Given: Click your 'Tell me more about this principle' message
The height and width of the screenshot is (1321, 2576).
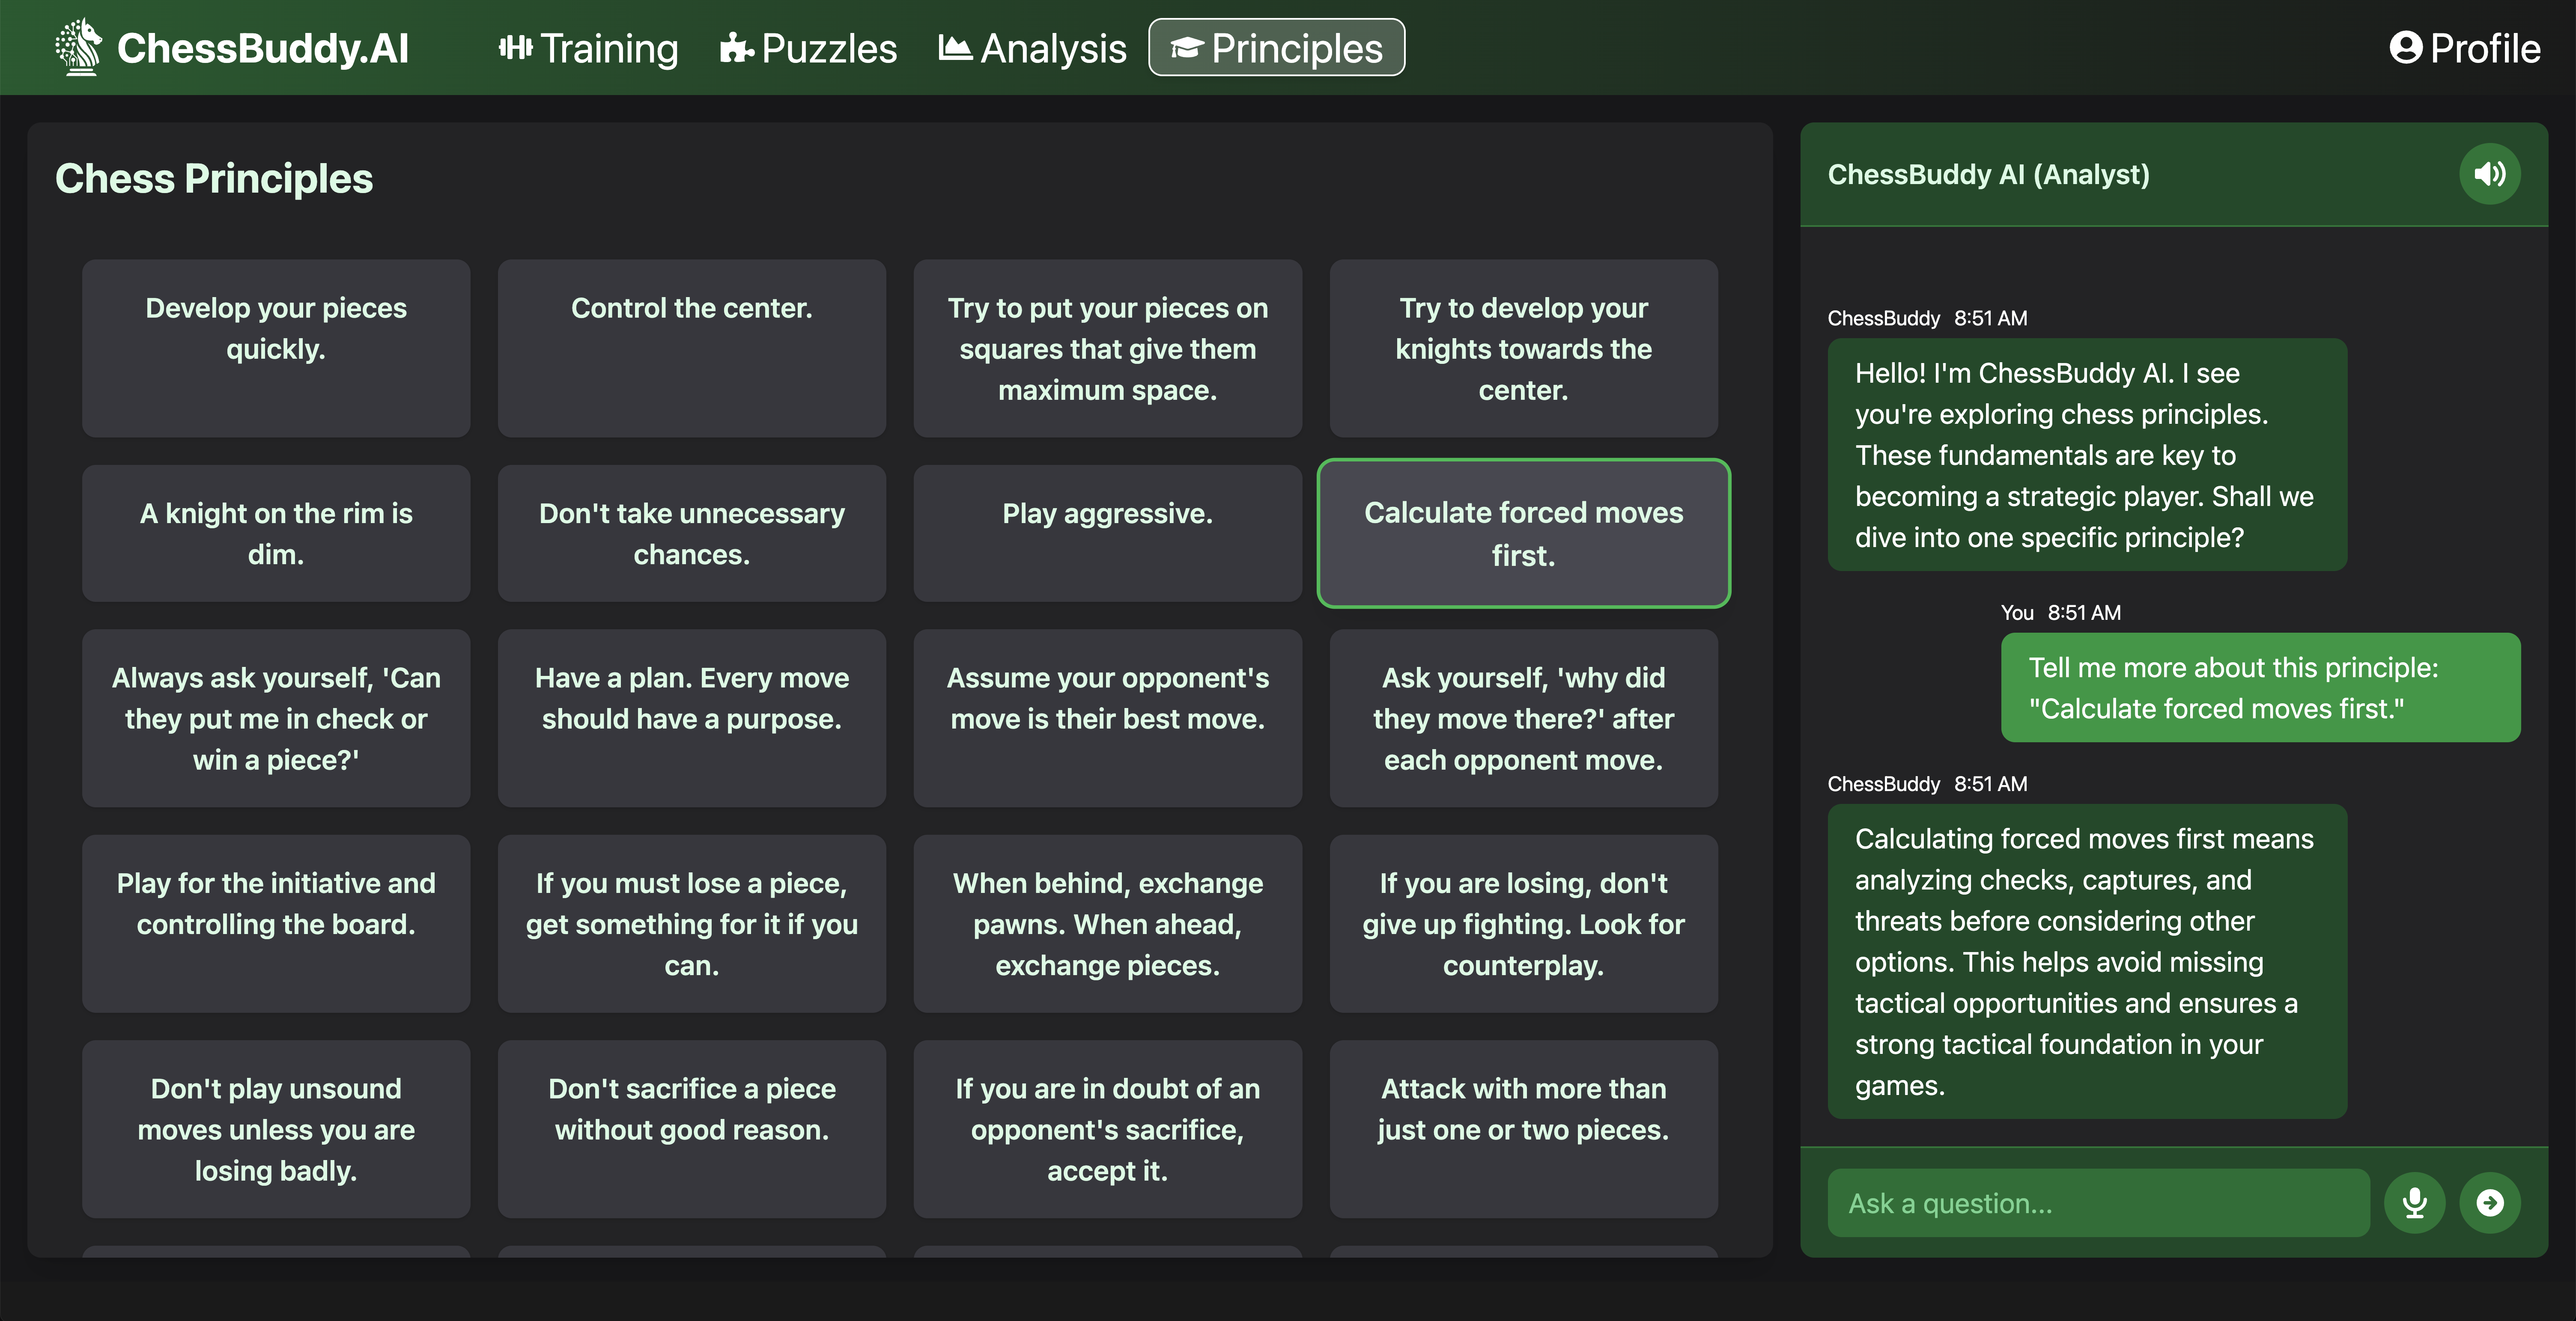Looking at the screenshot, I should pos(2260,688).
